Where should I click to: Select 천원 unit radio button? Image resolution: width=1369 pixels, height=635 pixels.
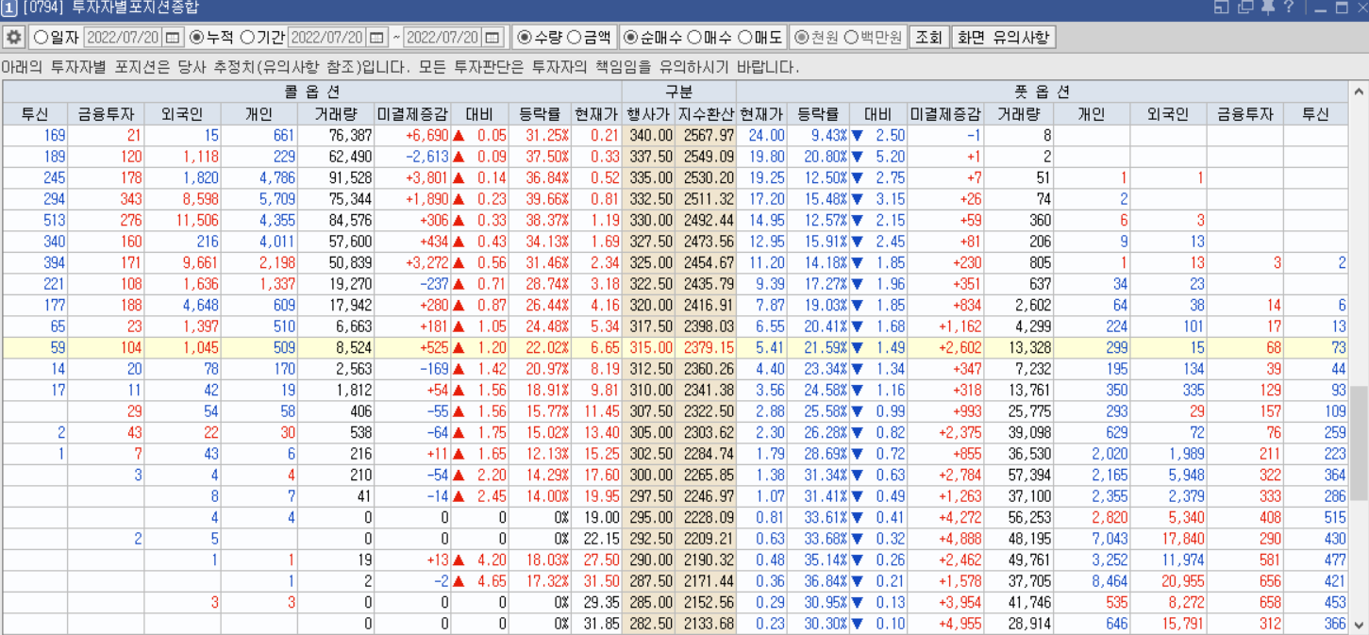coord(815,38)
